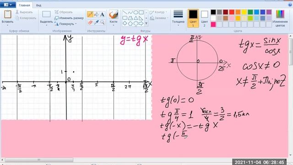
Task: Open the Edit colors (Изменение цветов) dialog
Action: pyautogui.click(x=280, y=18)
